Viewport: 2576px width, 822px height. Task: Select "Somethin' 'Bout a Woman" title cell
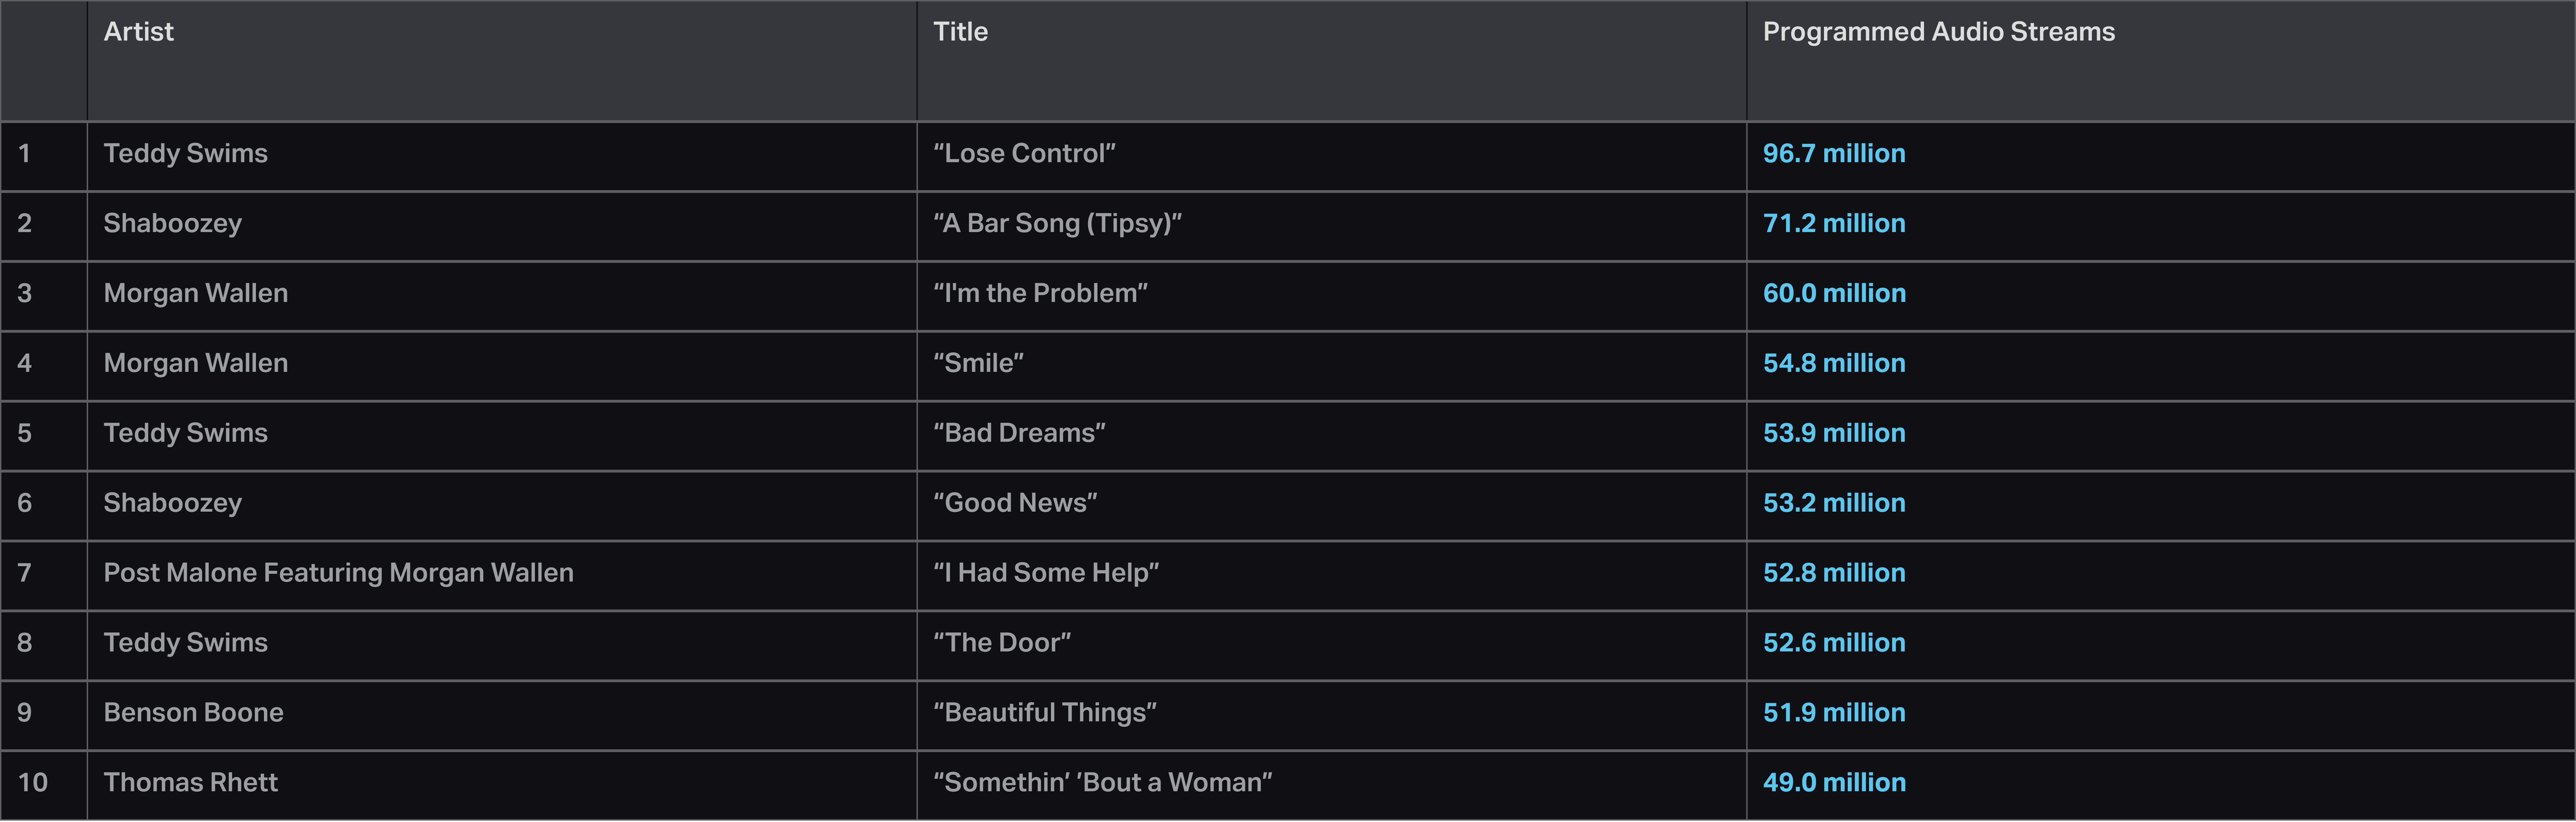click(1102, 783)
